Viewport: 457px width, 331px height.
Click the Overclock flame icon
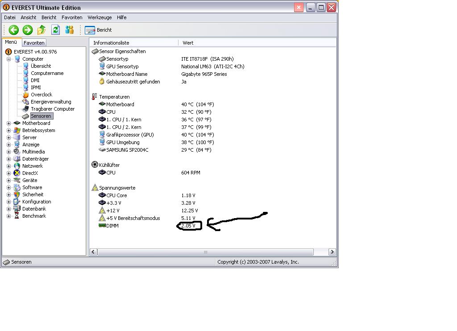coord(25,95)
